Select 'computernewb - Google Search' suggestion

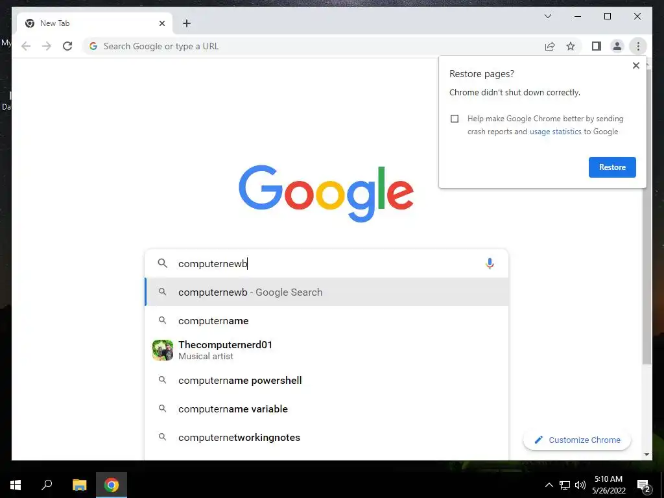point(326,292)
